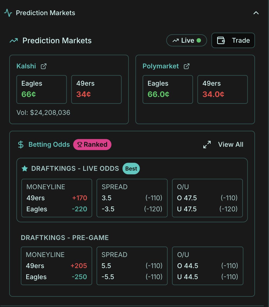This screenshot has width=269, height=307.
Task: Select pre-game spread -5.5 (-110)
Action: click(x=132, y=277)
